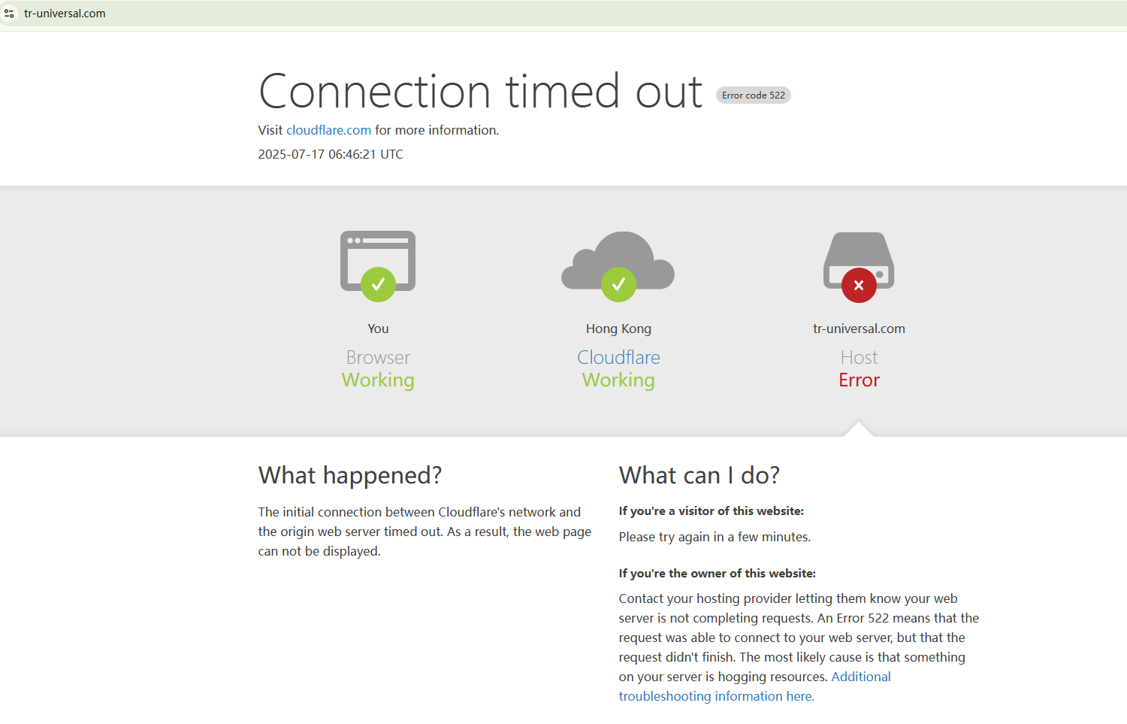This screenshot has height=724, width=1127.
Task: Click the red "Error" status text
Action: (859, 380)
